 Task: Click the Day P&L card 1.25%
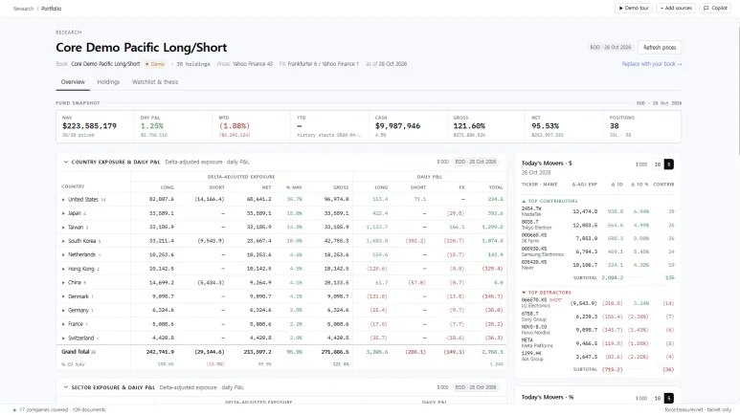click(152, 126)
